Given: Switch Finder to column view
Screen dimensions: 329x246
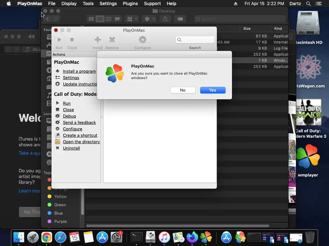Looking at the screenshot, I should coord(109,19).
